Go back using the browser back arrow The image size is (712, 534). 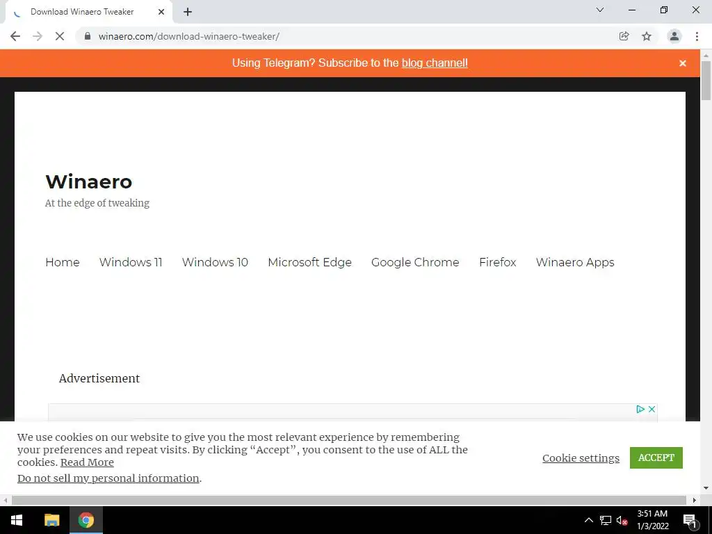15,36
